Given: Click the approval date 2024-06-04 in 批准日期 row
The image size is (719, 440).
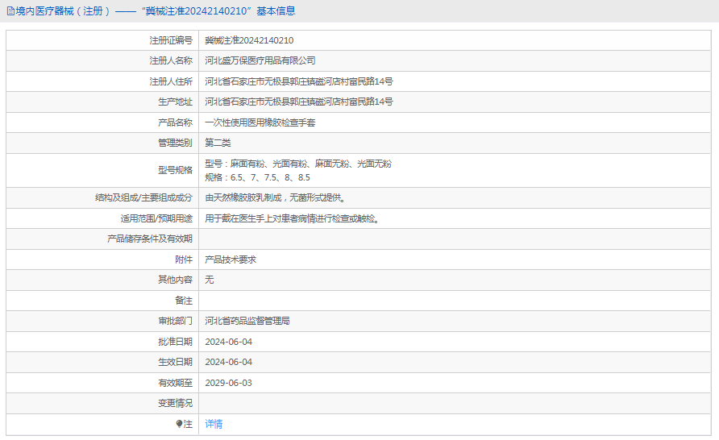Looking at the screenshot, I should pos(228,342).
